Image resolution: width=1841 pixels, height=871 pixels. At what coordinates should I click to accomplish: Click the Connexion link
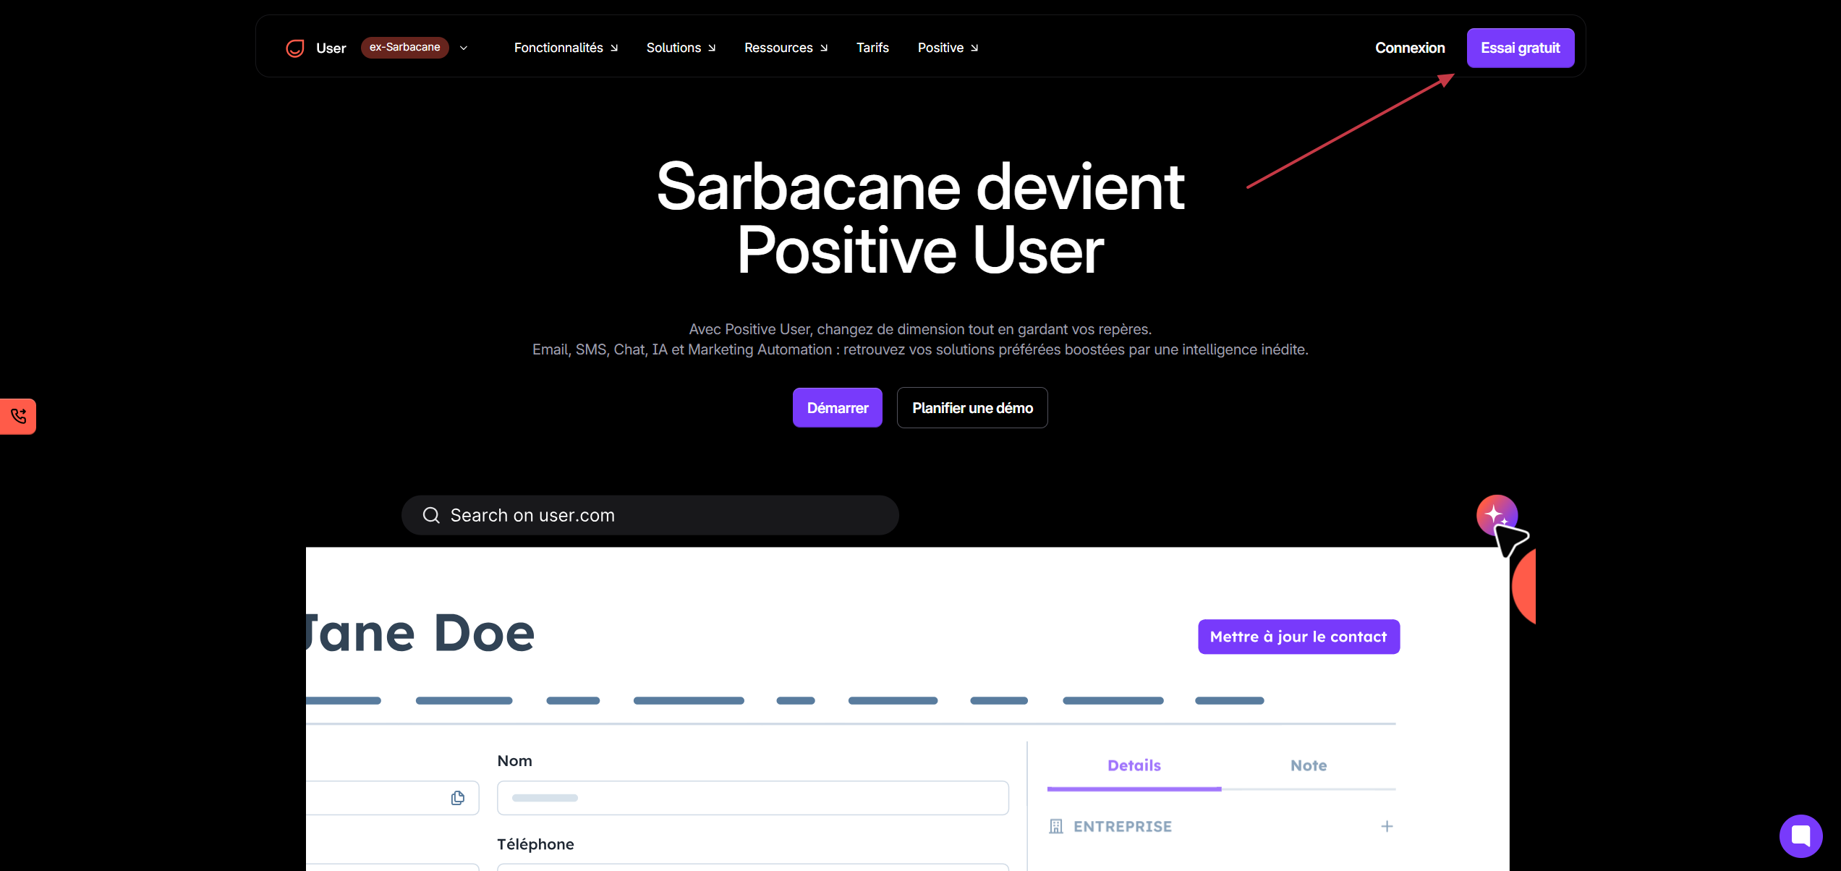[x=1410, y=48]
